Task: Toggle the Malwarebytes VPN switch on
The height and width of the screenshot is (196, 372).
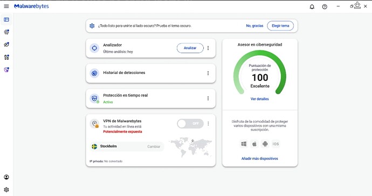Action: pos(190,123)
